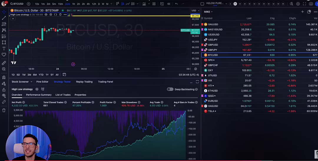Expand indicators favorites dropdown arrow

pyautogui.click(x=148, y=4)
